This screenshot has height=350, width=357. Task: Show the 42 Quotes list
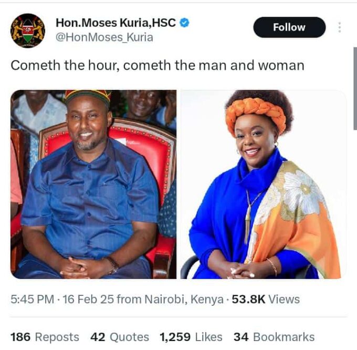coord(120,337)
